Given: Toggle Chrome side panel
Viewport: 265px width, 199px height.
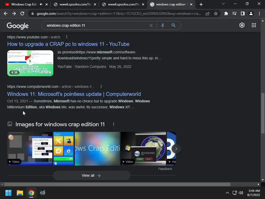Looking at the screenshot, I should 242,13.
